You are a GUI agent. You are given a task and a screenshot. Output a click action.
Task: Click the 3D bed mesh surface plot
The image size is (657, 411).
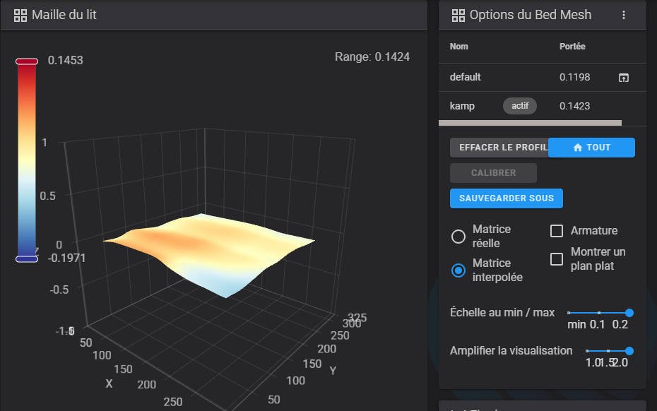click(208, 256)
